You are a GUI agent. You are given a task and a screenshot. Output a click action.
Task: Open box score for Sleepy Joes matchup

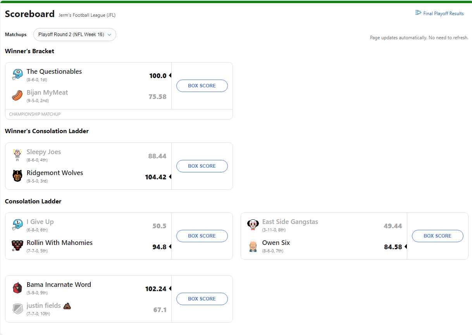[x=202, y=166]
